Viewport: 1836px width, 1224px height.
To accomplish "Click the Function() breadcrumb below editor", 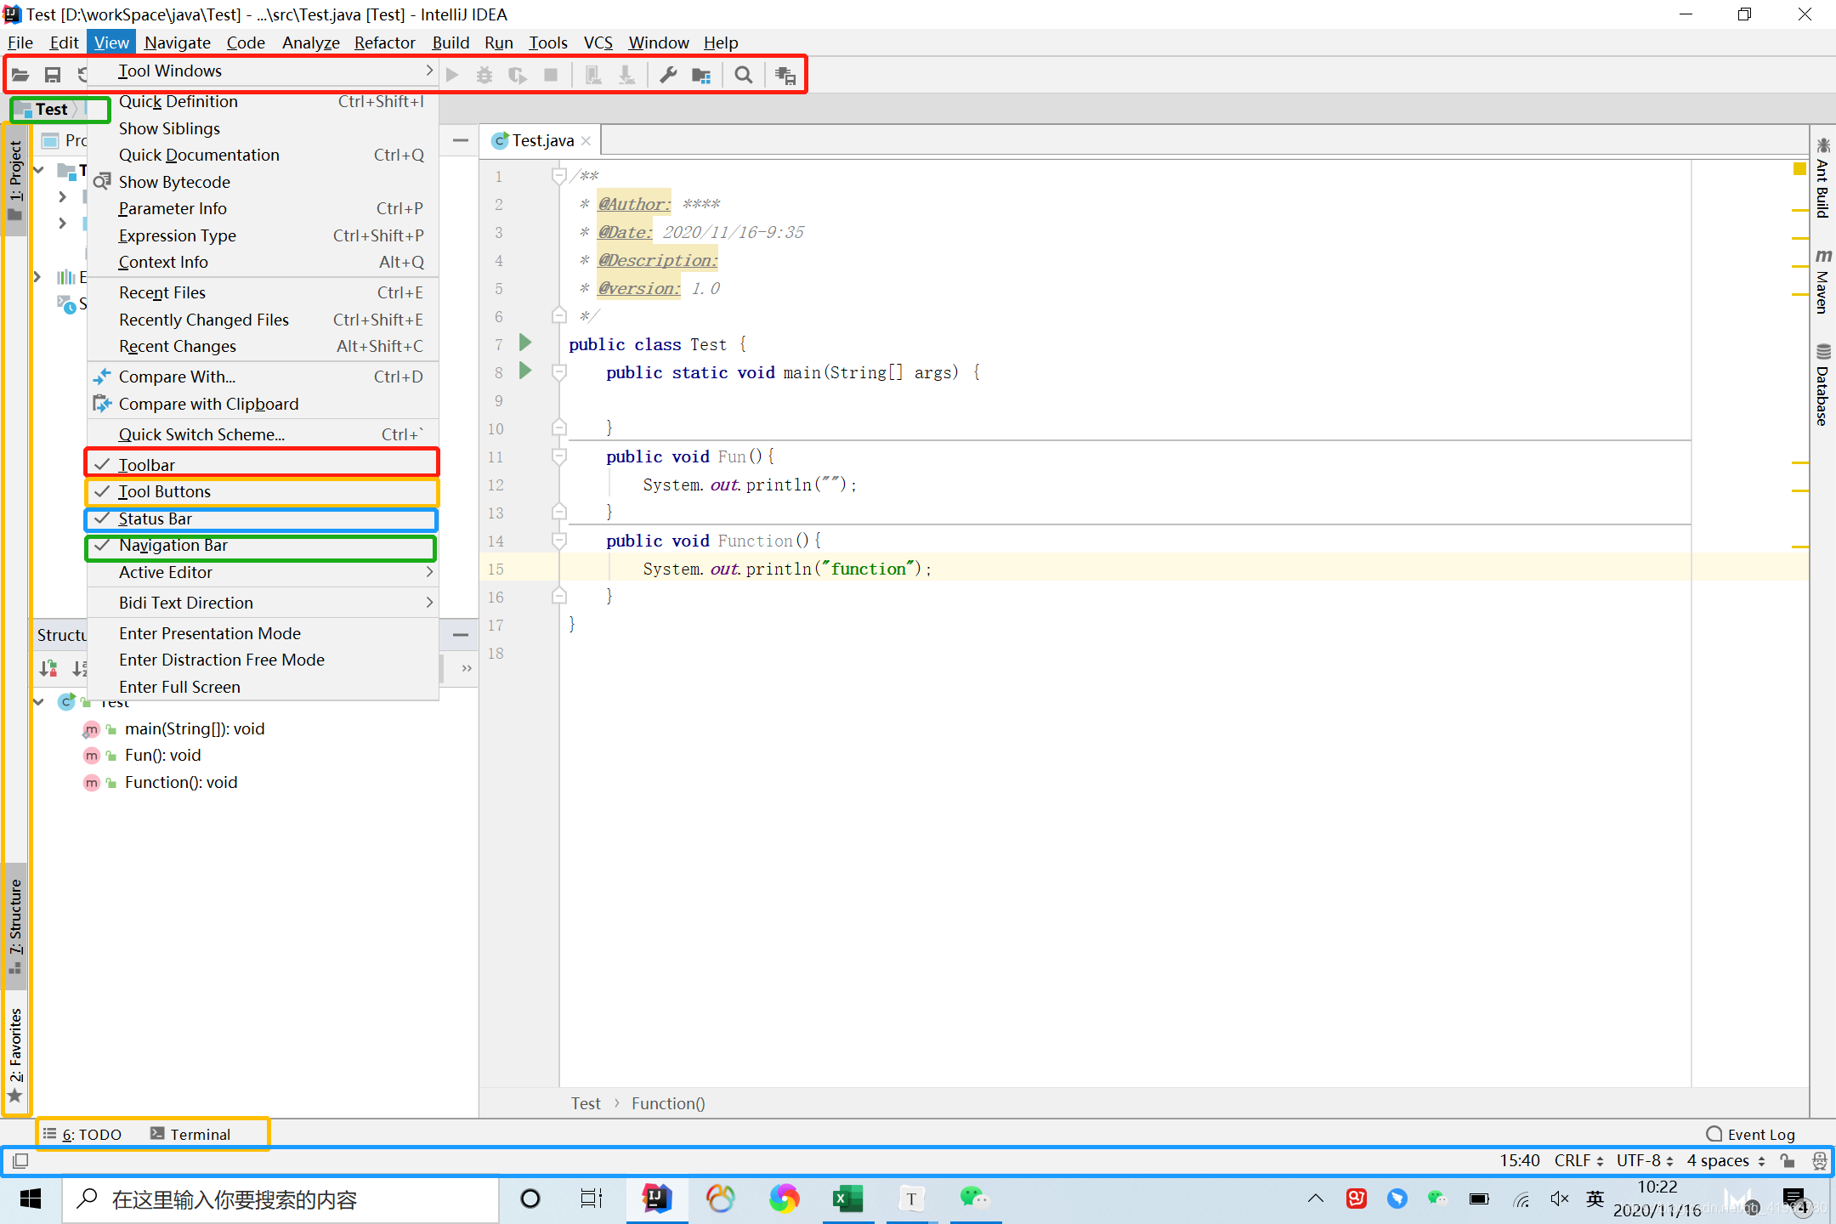I will [x=668, y=1103].
